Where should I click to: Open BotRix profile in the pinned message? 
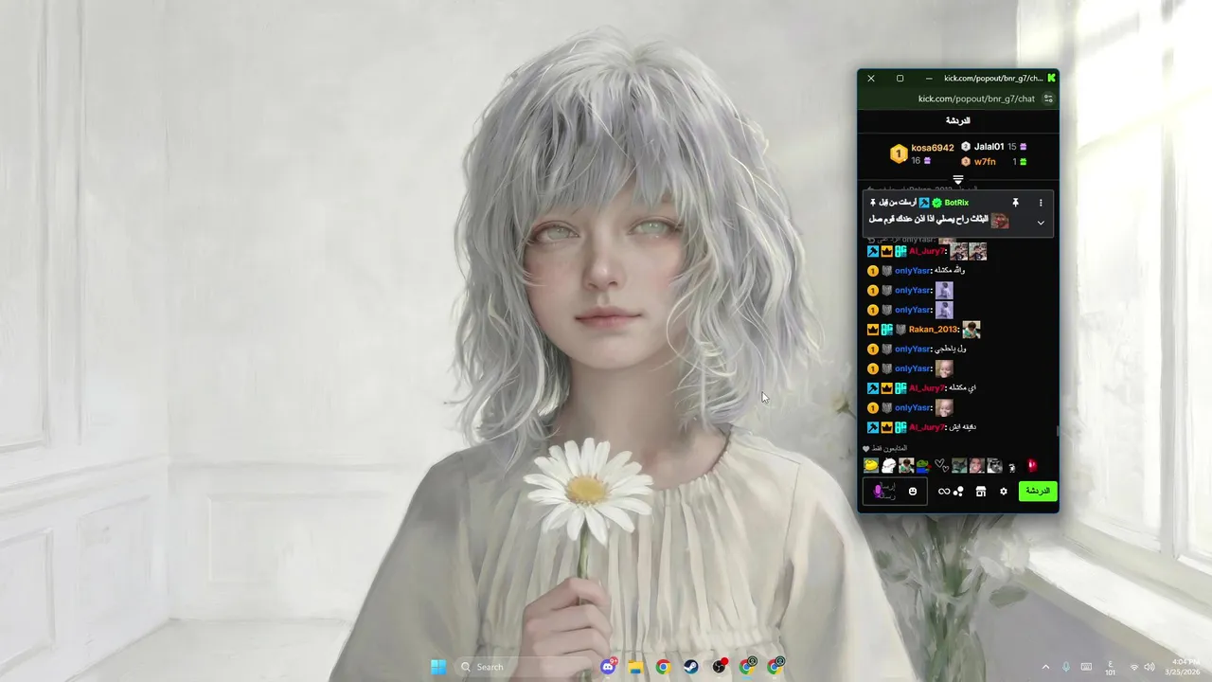[x=956, y=203]
